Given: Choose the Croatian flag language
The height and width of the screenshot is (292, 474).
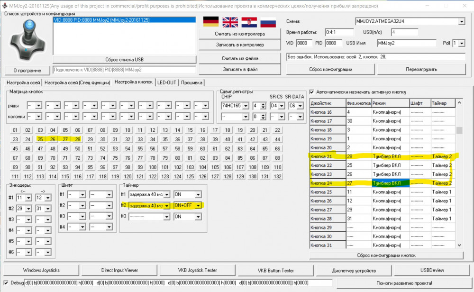Looking at the screenshot, I should tap(249, 22).
